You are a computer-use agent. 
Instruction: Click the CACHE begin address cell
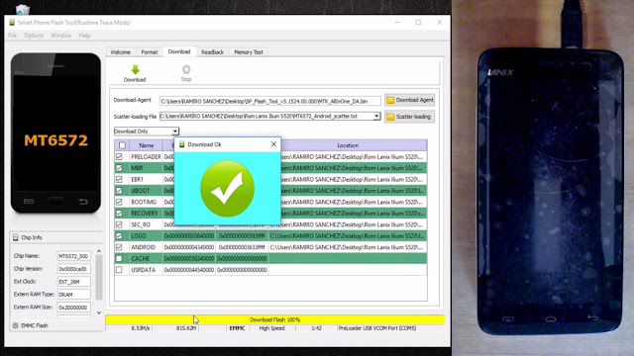coord(189,258)
